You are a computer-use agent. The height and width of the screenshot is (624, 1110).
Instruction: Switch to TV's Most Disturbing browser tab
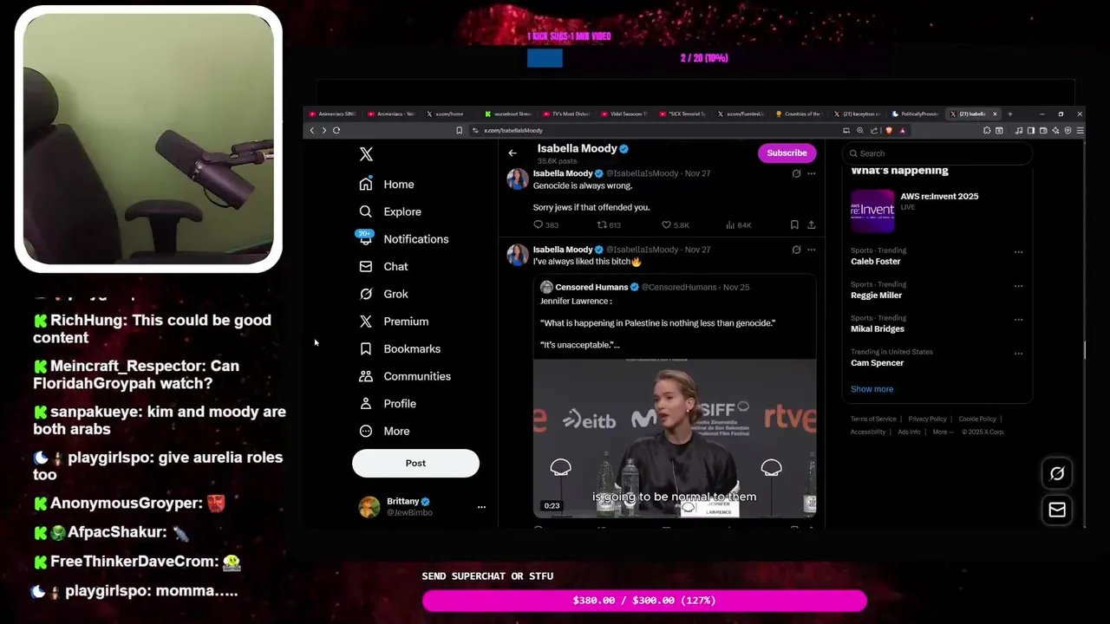pos(566,114)
